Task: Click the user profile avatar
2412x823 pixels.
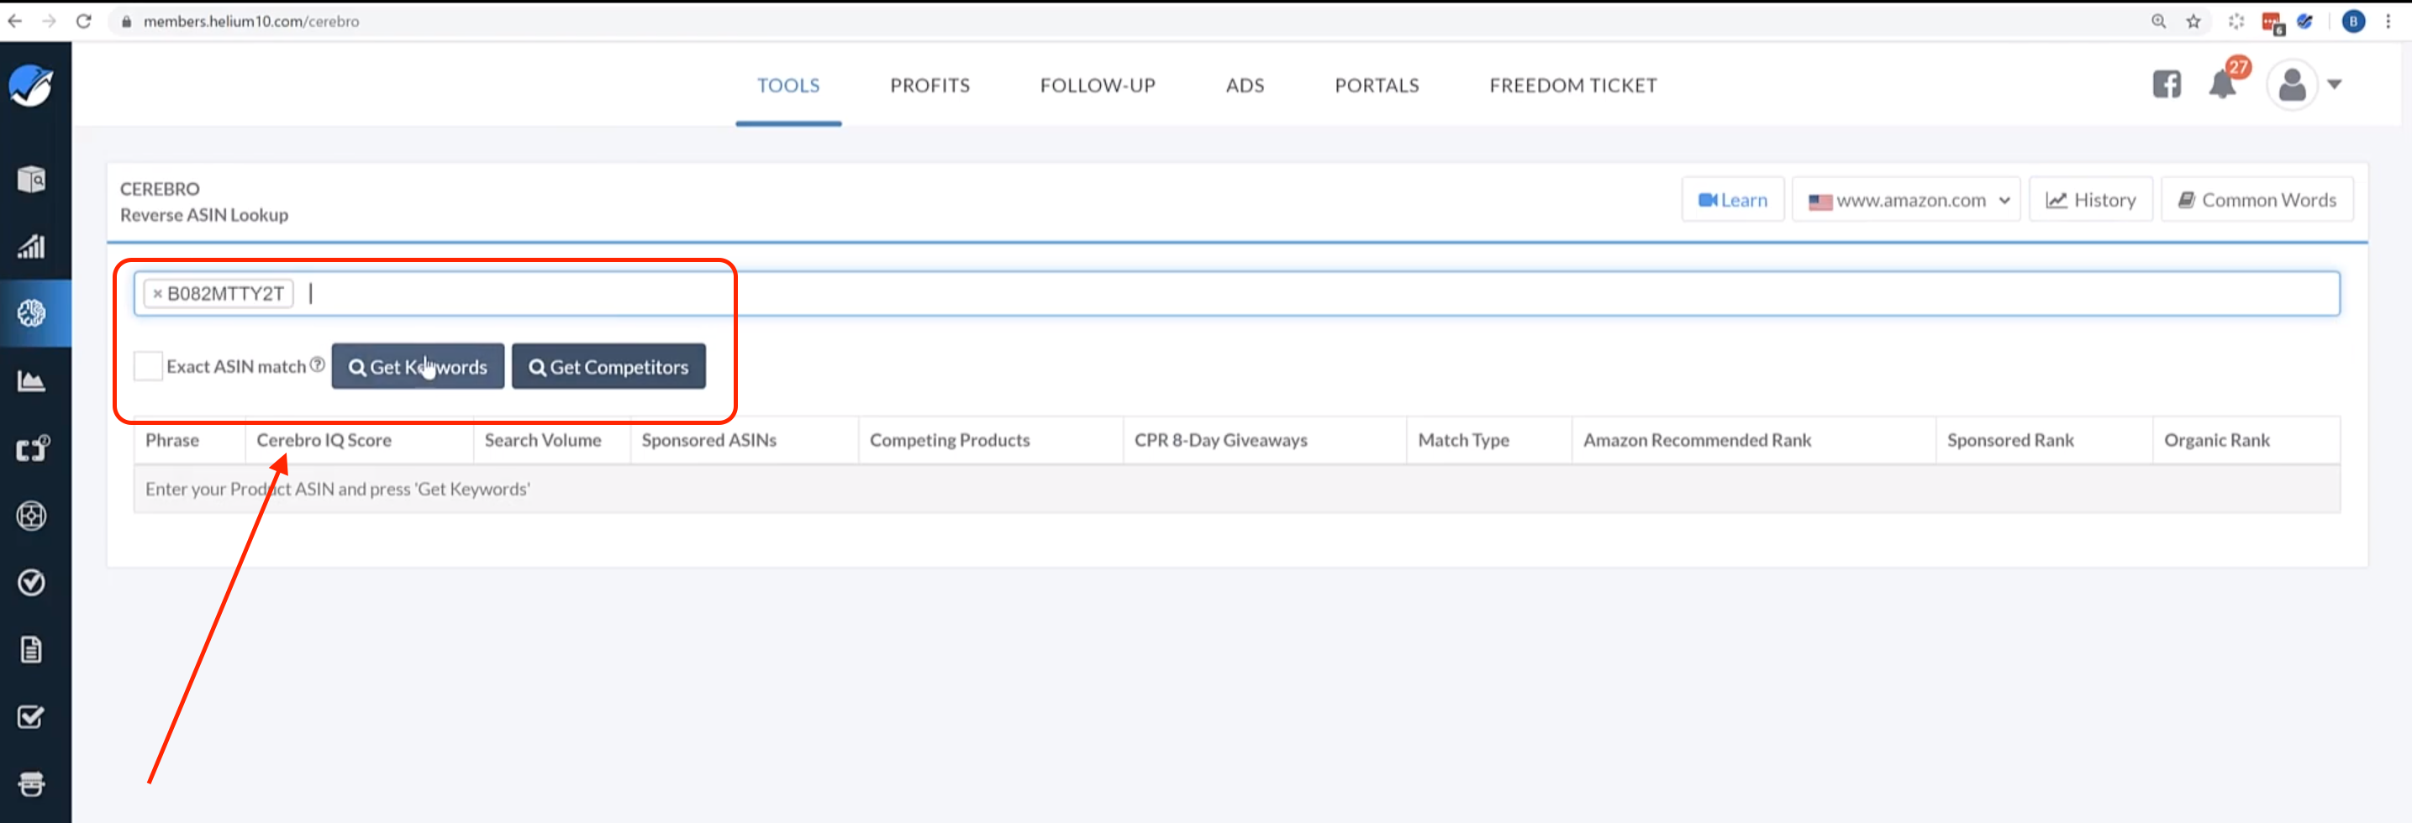Action: [2291, 85]
